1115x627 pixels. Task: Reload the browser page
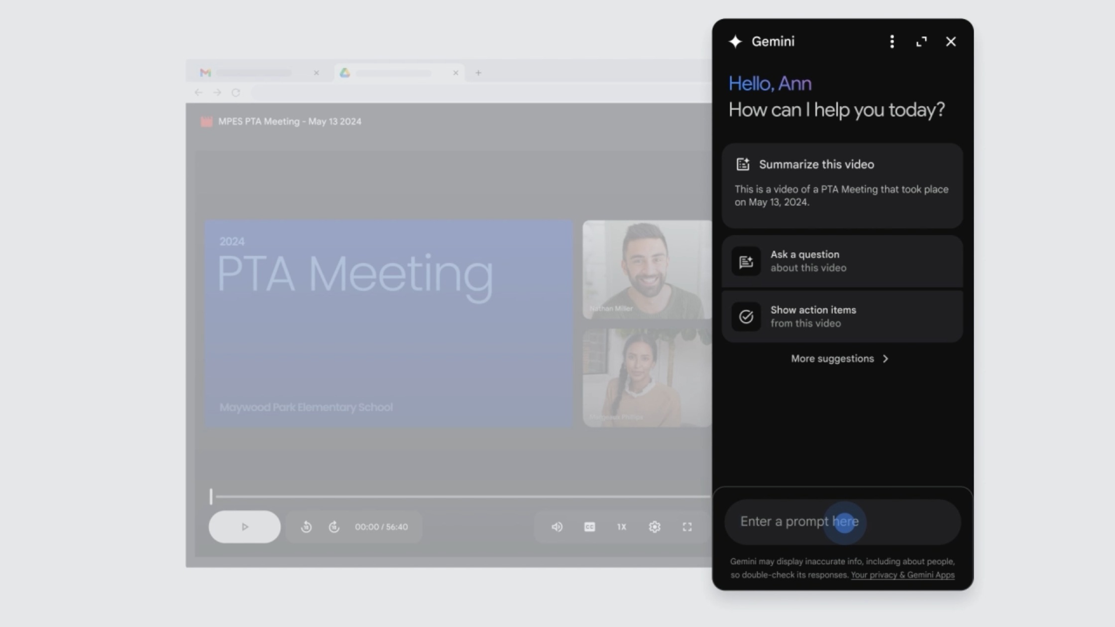(x=235, y=93)
